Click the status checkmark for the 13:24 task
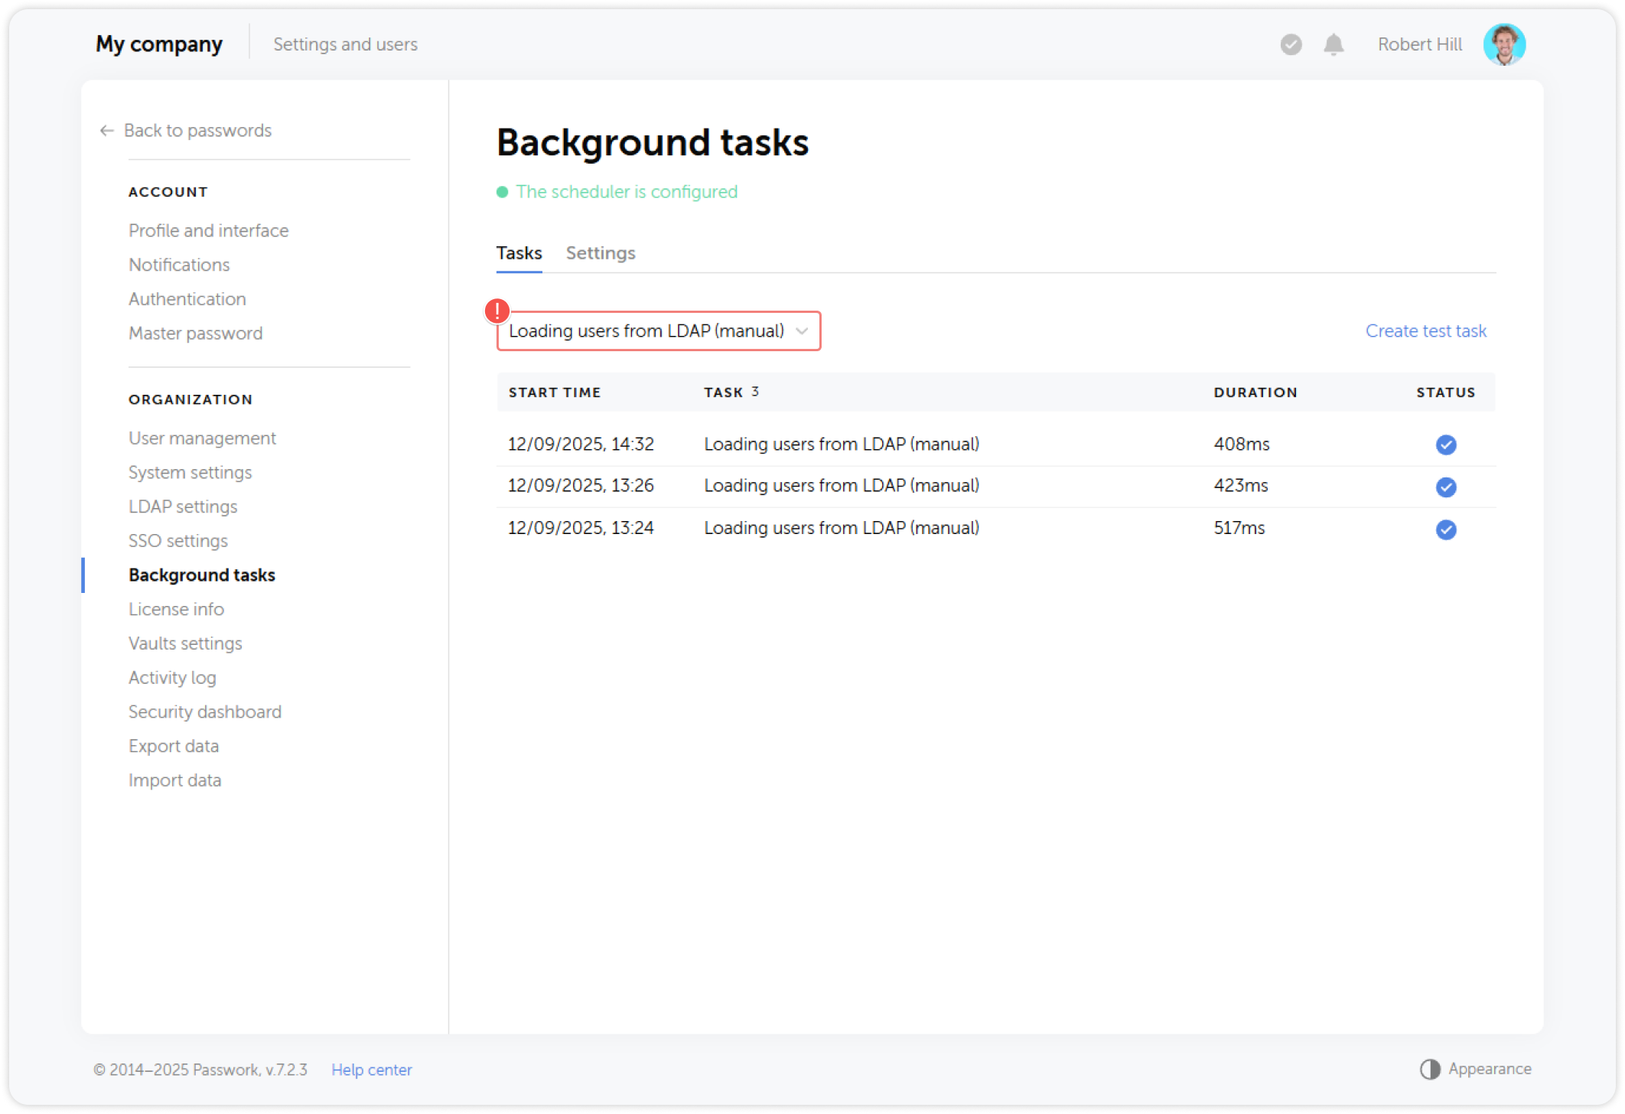The height and width of the screenshot is (1114, 1625). (1445, 529)
